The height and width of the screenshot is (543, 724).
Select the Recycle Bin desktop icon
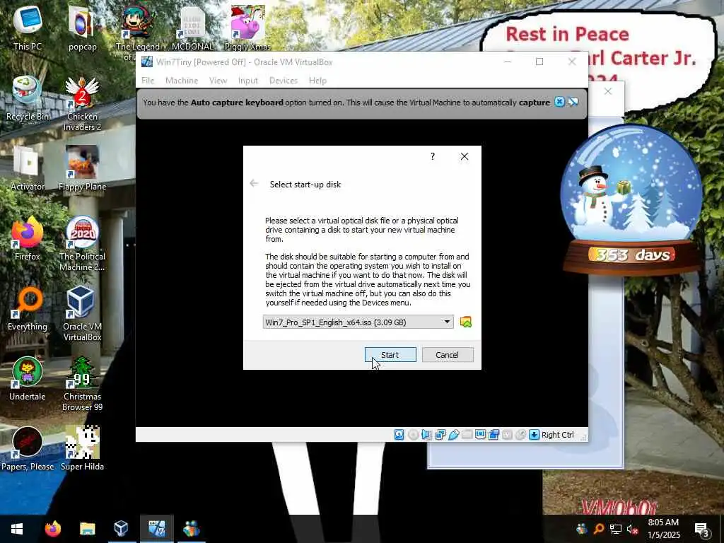(x=28, y=98)
